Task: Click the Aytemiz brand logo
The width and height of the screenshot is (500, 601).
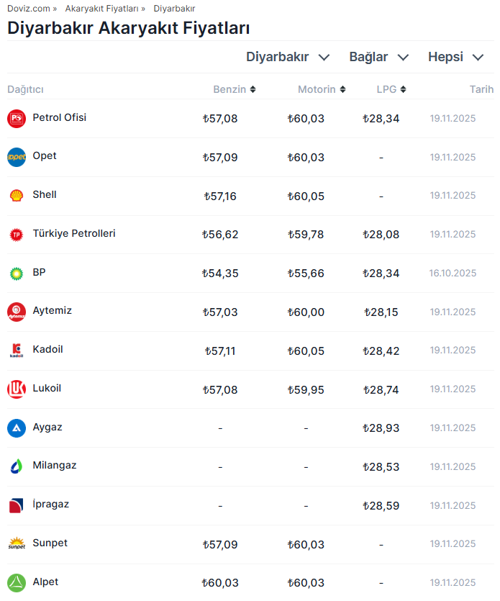Action: tap(17, 312)
